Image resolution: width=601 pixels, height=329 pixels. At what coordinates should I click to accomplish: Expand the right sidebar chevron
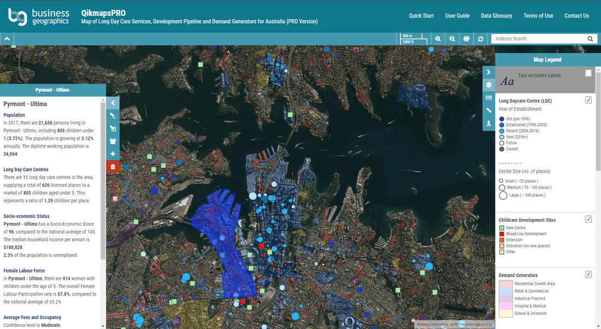pos(488,72)
